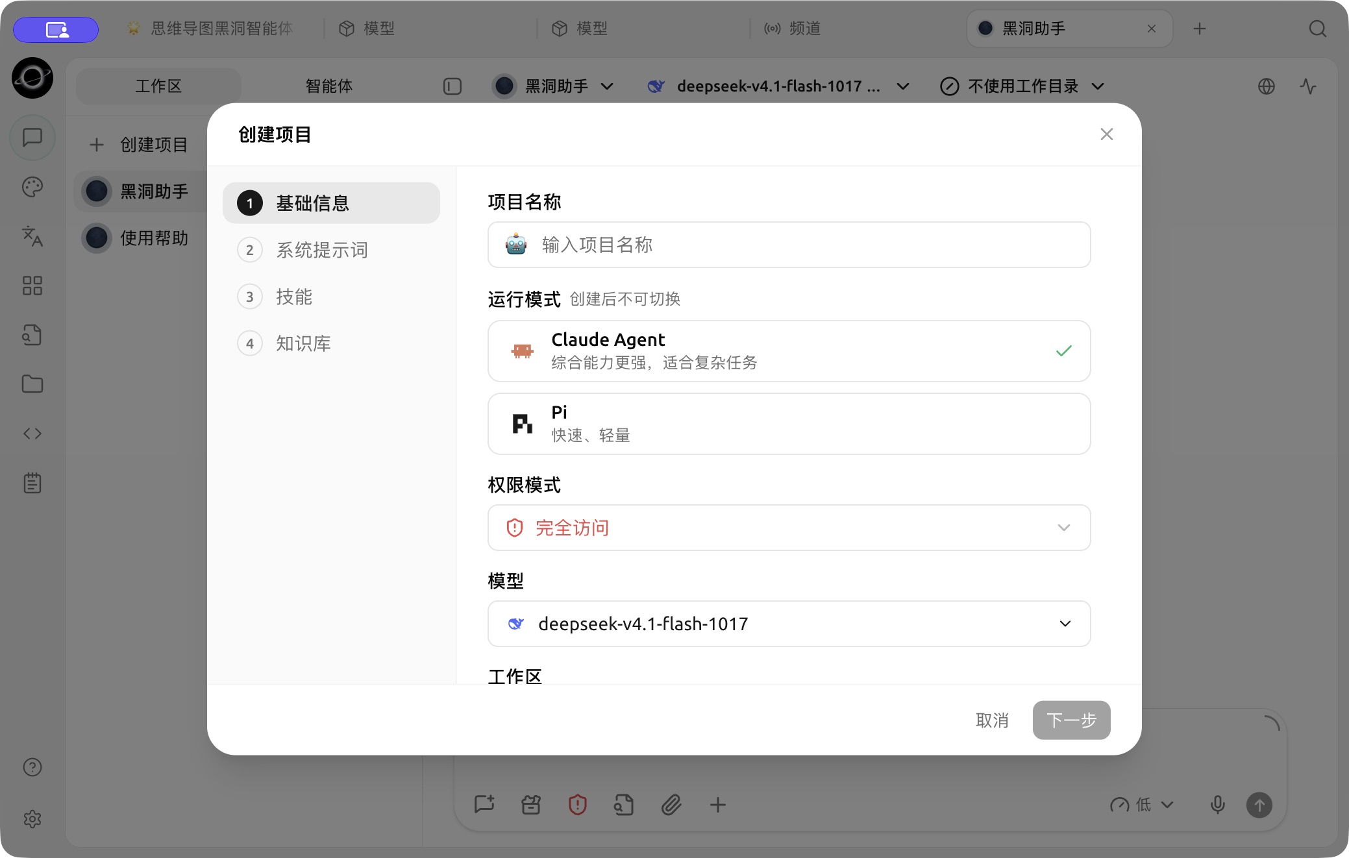Open the chat icon in left sidebar

pyautogui.click(x=32, y=138)
